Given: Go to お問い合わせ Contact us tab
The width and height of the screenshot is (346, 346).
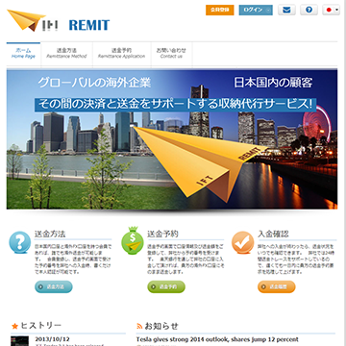Looking at the screenshot, I should tap(171, 54).
